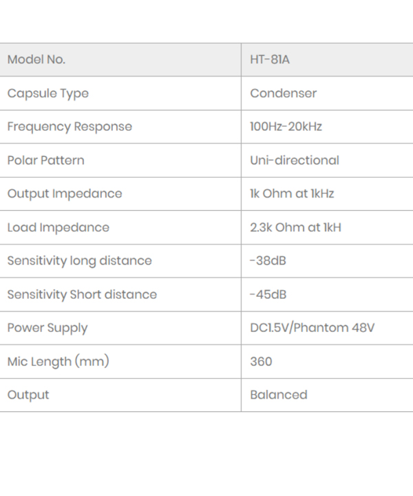The height and width of the screenshot is (496, 413).
Task: Click the "Power Supply" label
Action: pos(47,328)
